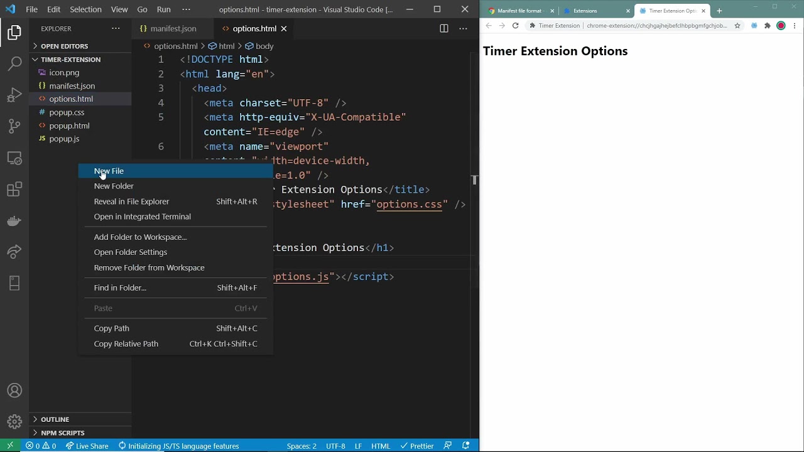Screen dimensions: 804x452
Task: Choose Open in Integrated Terminal
Action: click(x=175, y=217)
